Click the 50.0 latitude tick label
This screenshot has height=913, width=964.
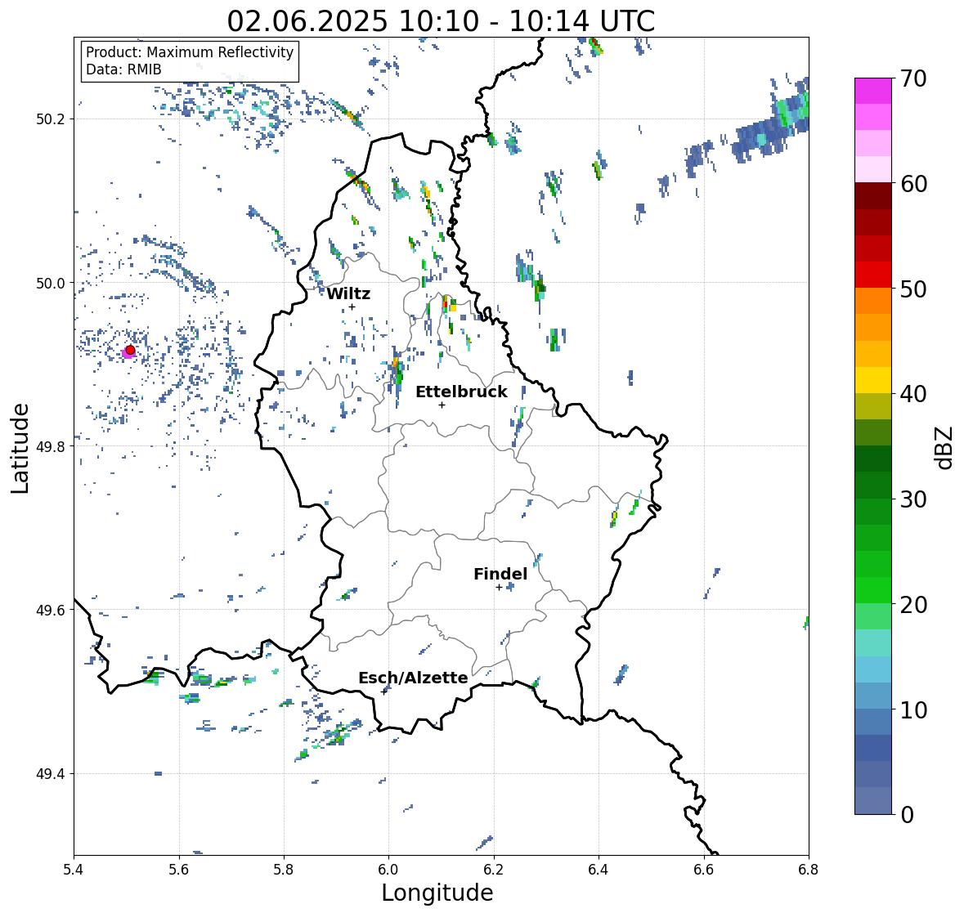51,284
